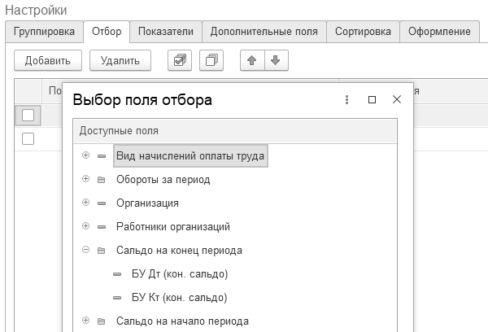Click folder icon beside Обороты за период
This screenshot has height=332, width=488.
pos(102,180)
